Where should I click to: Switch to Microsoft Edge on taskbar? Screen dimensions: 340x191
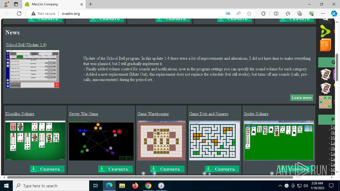(109, 186)
